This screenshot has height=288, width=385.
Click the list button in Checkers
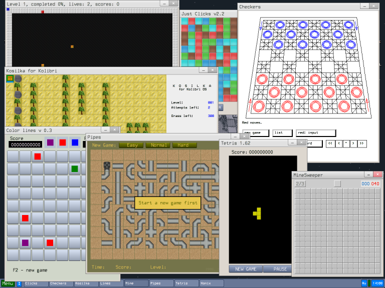pos(282,133)
